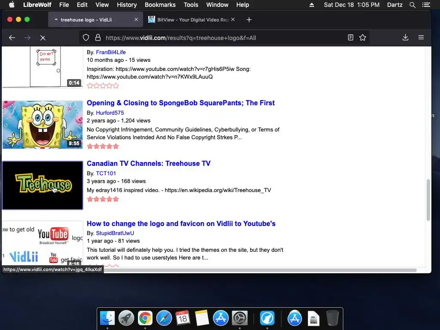Open System Preferences gear in dock

(239, 318)
